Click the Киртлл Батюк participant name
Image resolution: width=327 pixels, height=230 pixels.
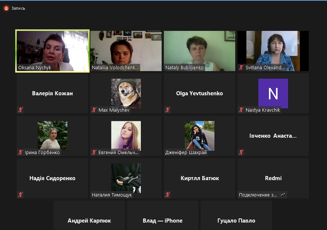(200, 178)
